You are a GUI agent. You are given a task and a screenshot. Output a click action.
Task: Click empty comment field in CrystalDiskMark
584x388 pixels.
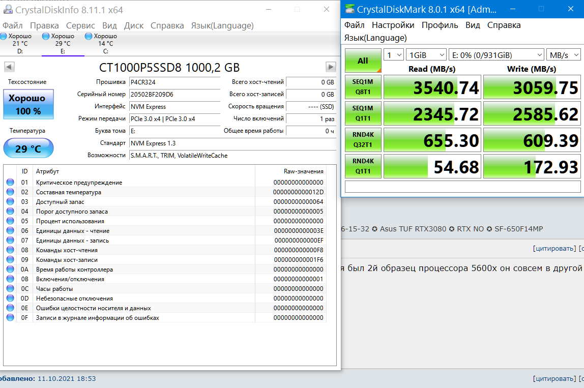coord(462,187)
